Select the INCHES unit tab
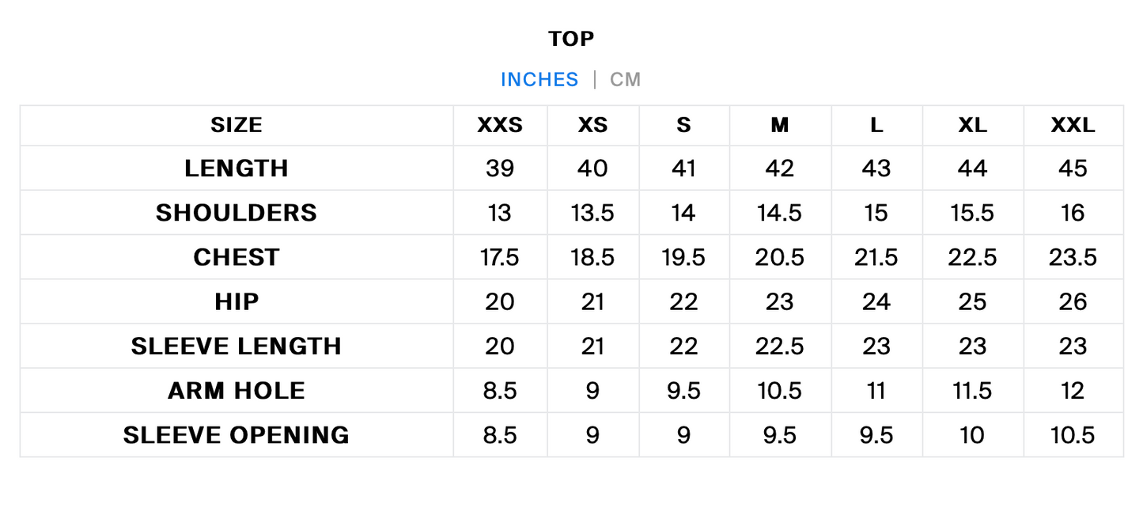The height and width of the screenshot is (515, 1143). point(539,80)
